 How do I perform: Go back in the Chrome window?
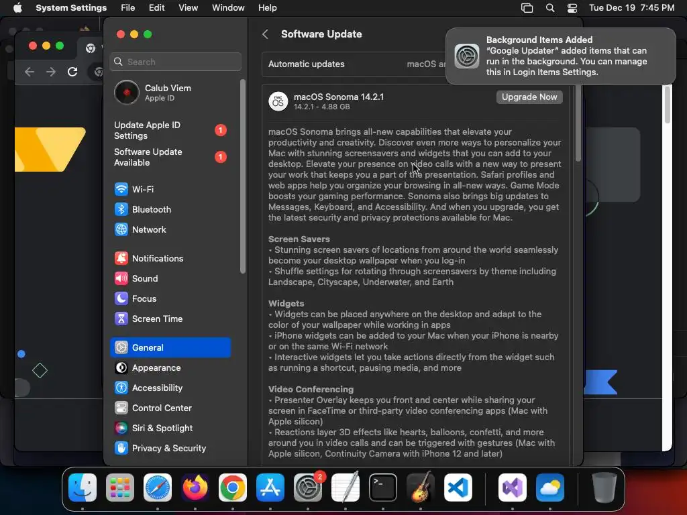point(30,71)
